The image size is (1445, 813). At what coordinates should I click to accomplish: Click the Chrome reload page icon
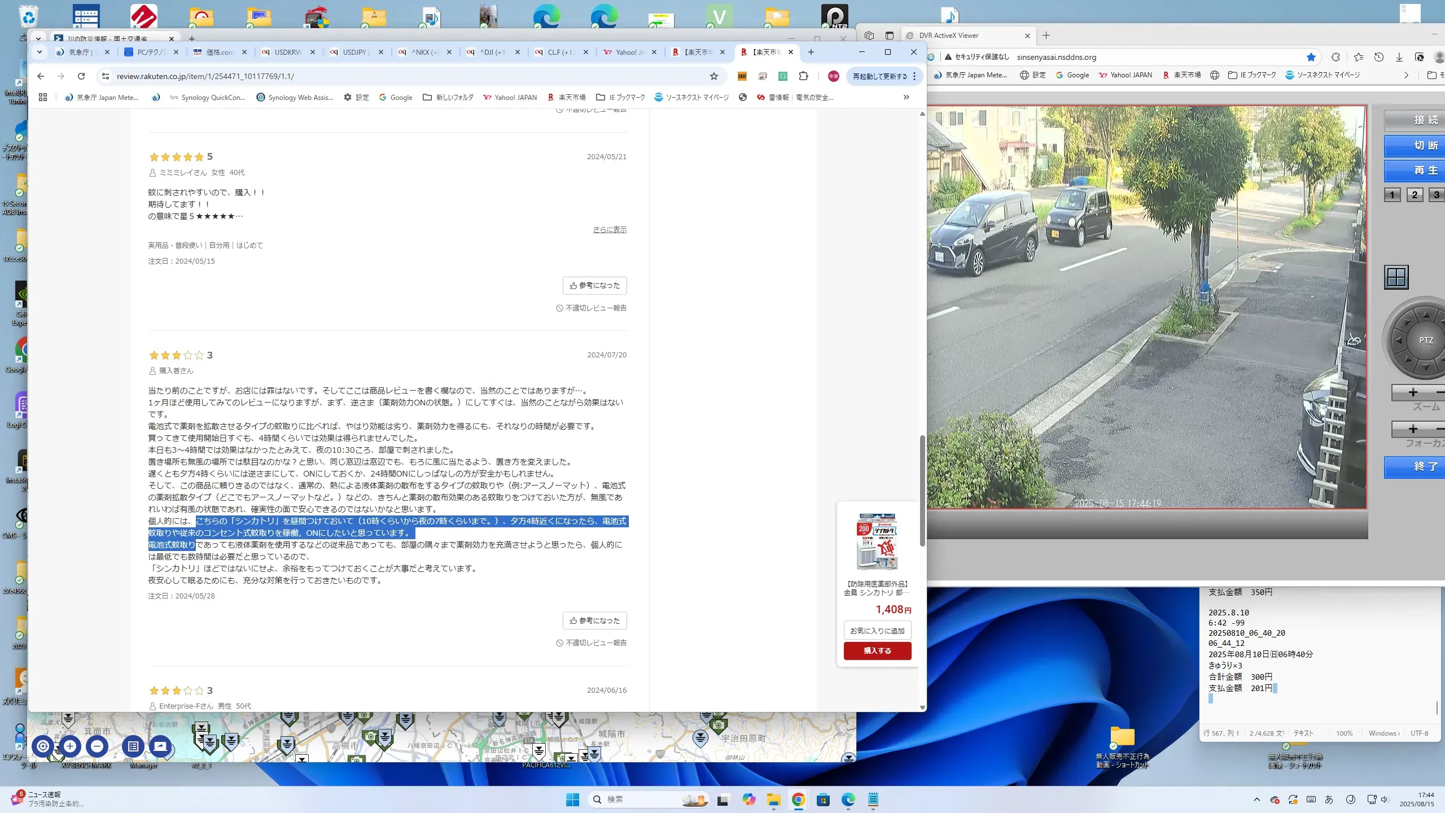81,76
